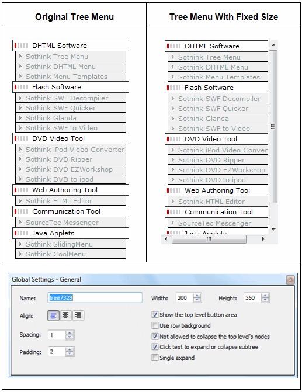Increase Width with its up spinner arrow

coord(197,296)
